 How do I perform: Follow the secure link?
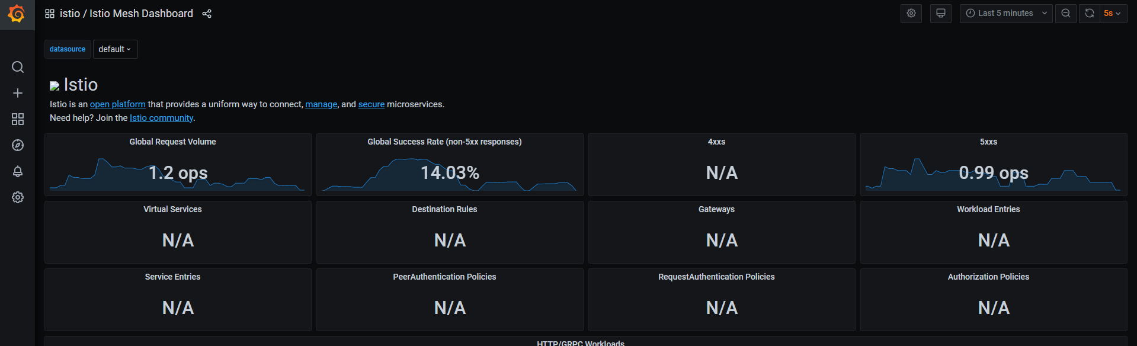371,104
